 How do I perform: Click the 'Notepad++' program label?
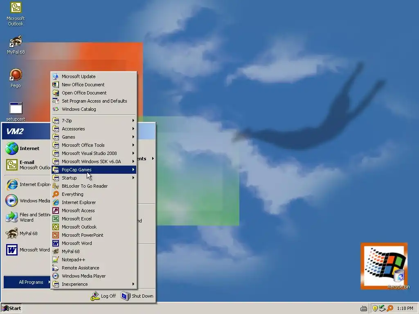coord(74,260)
